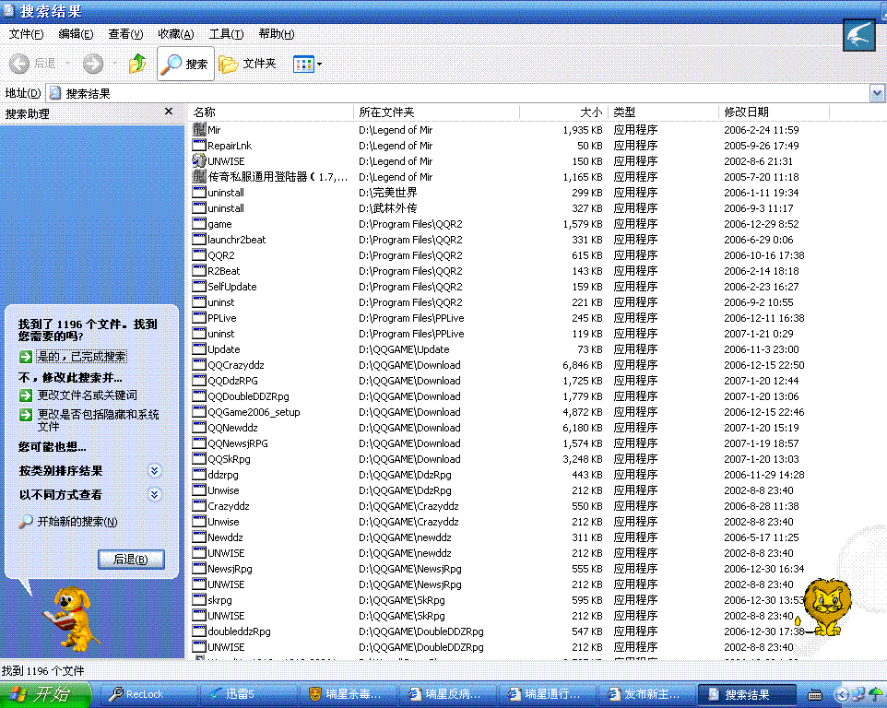The image size is (887, 708).
Task: Open the 帮助(H) menu
Action: [276, 34]
